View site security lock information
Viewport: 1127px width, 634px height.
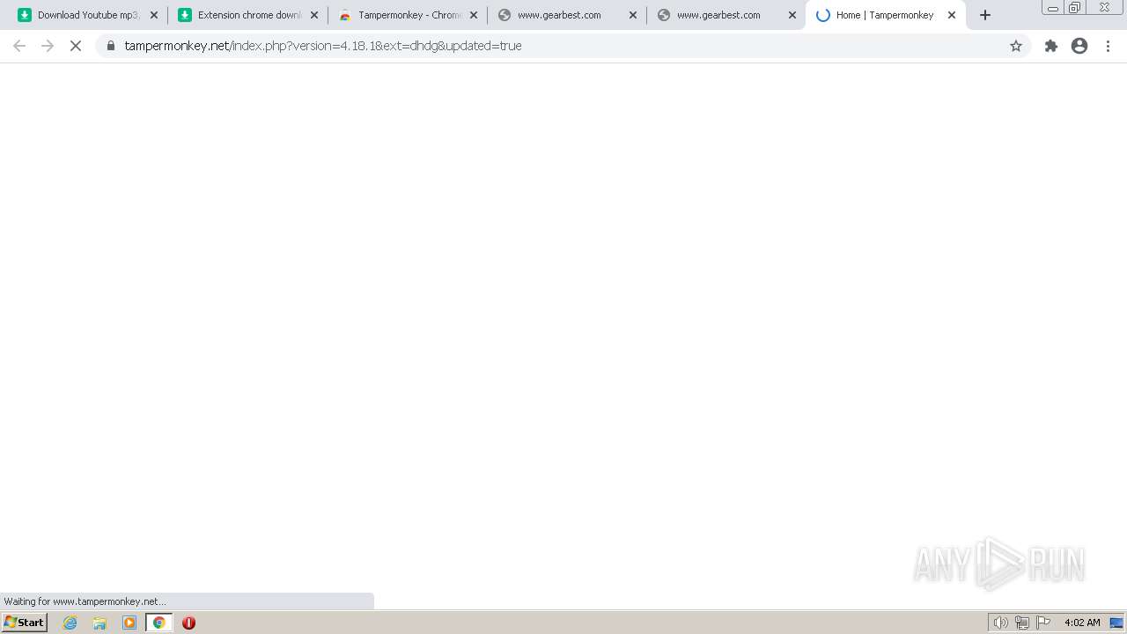[x=111, y=46]
